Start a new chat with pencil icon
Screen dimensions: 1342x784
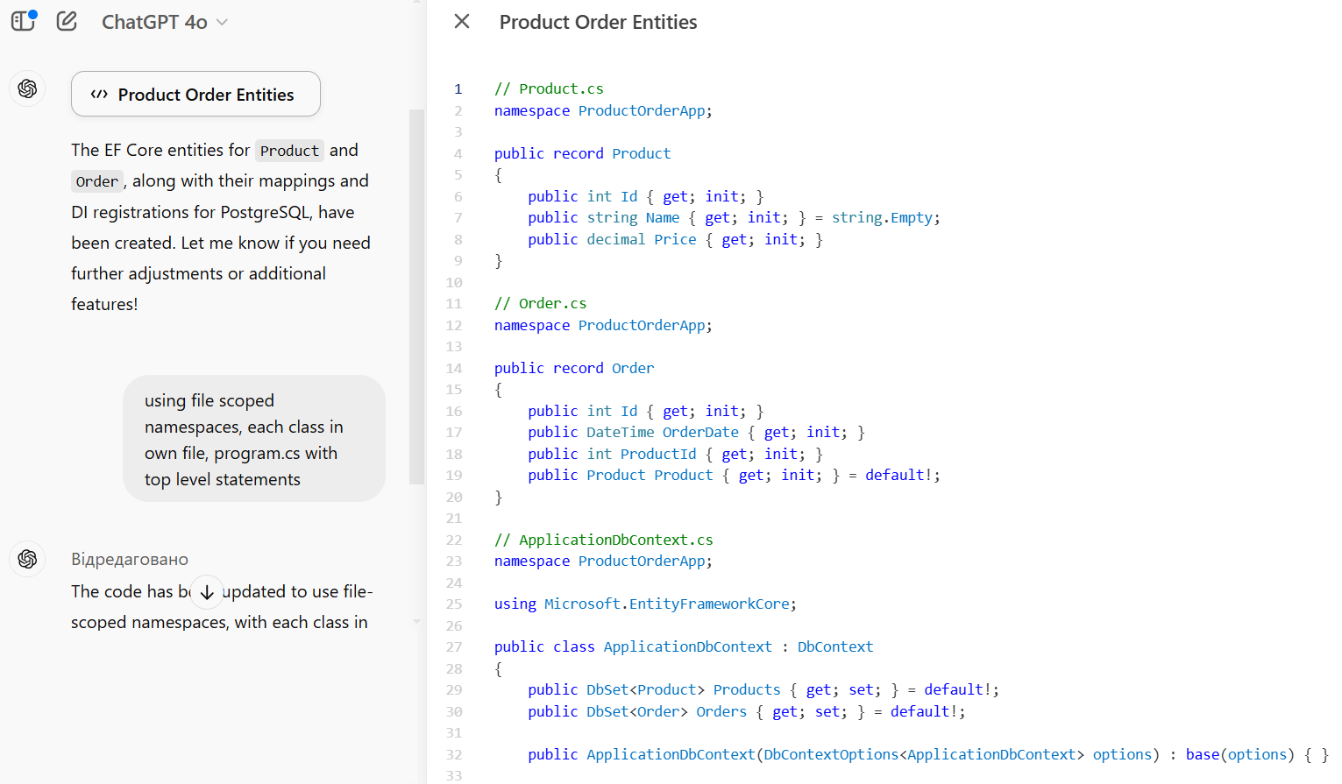[67, 21]
